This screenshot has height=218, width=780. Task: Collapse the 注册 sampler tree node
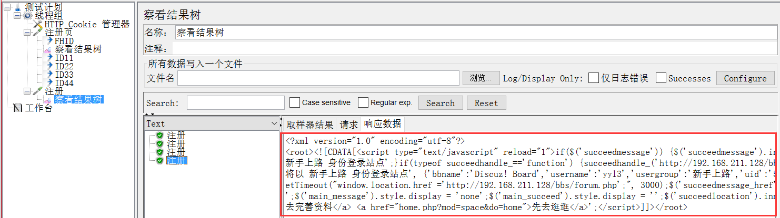click(27, 91)
